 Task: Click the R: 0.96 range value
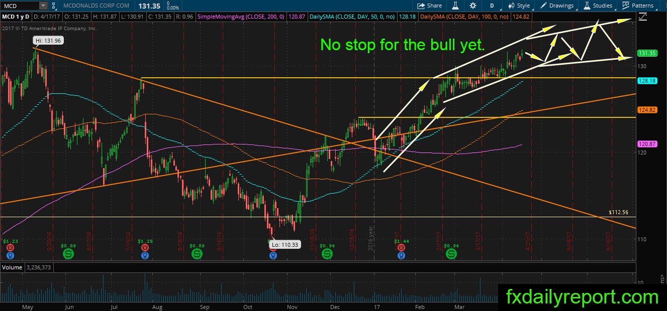click(184, 17)
